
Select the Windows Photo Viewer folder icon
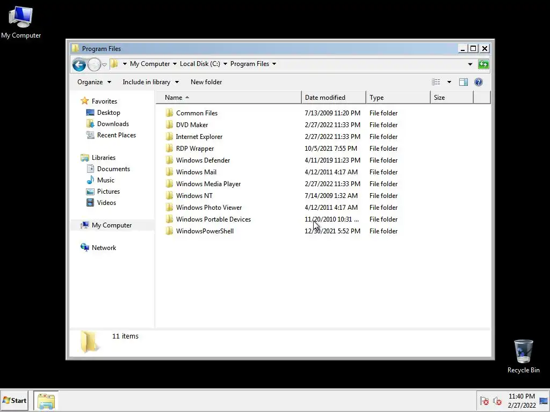(x=169, y=208)
